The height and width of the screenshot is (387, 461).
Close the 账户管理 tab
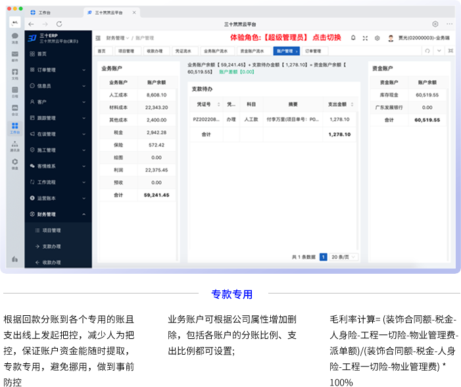297,51
